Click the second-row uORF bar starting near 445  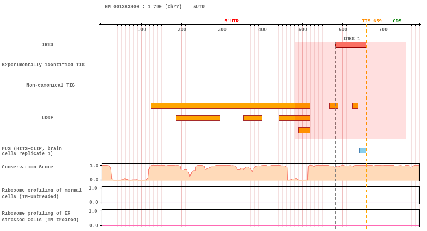point(295,118)
